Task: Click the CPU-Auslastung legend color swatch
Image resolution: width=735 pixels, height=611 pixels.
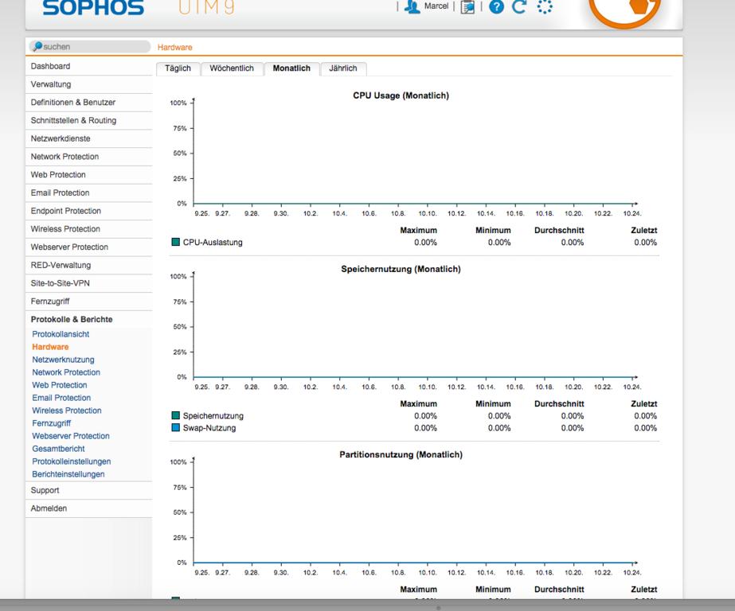Action: click(176, 242)
